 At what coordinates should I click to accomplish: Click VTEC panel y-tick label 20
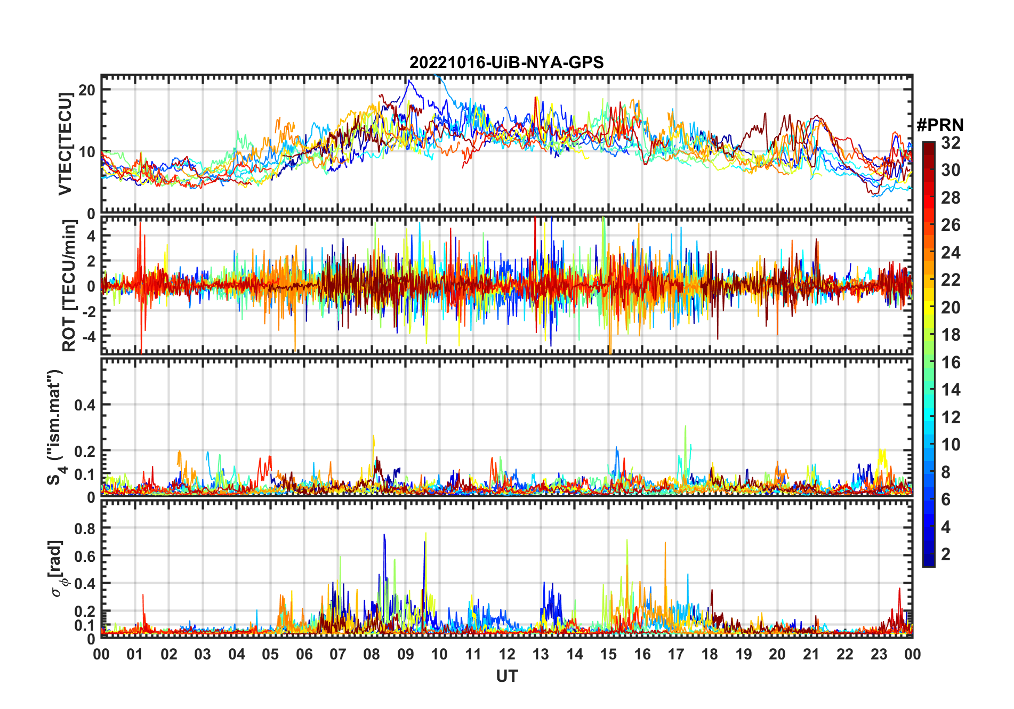pos(87,90)
